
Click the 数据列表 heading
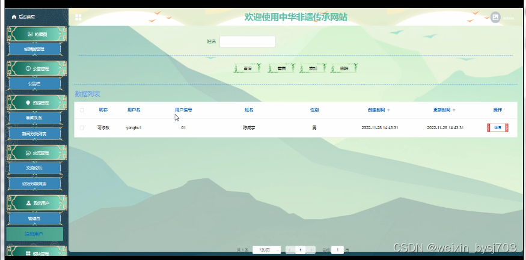[88, 94]
